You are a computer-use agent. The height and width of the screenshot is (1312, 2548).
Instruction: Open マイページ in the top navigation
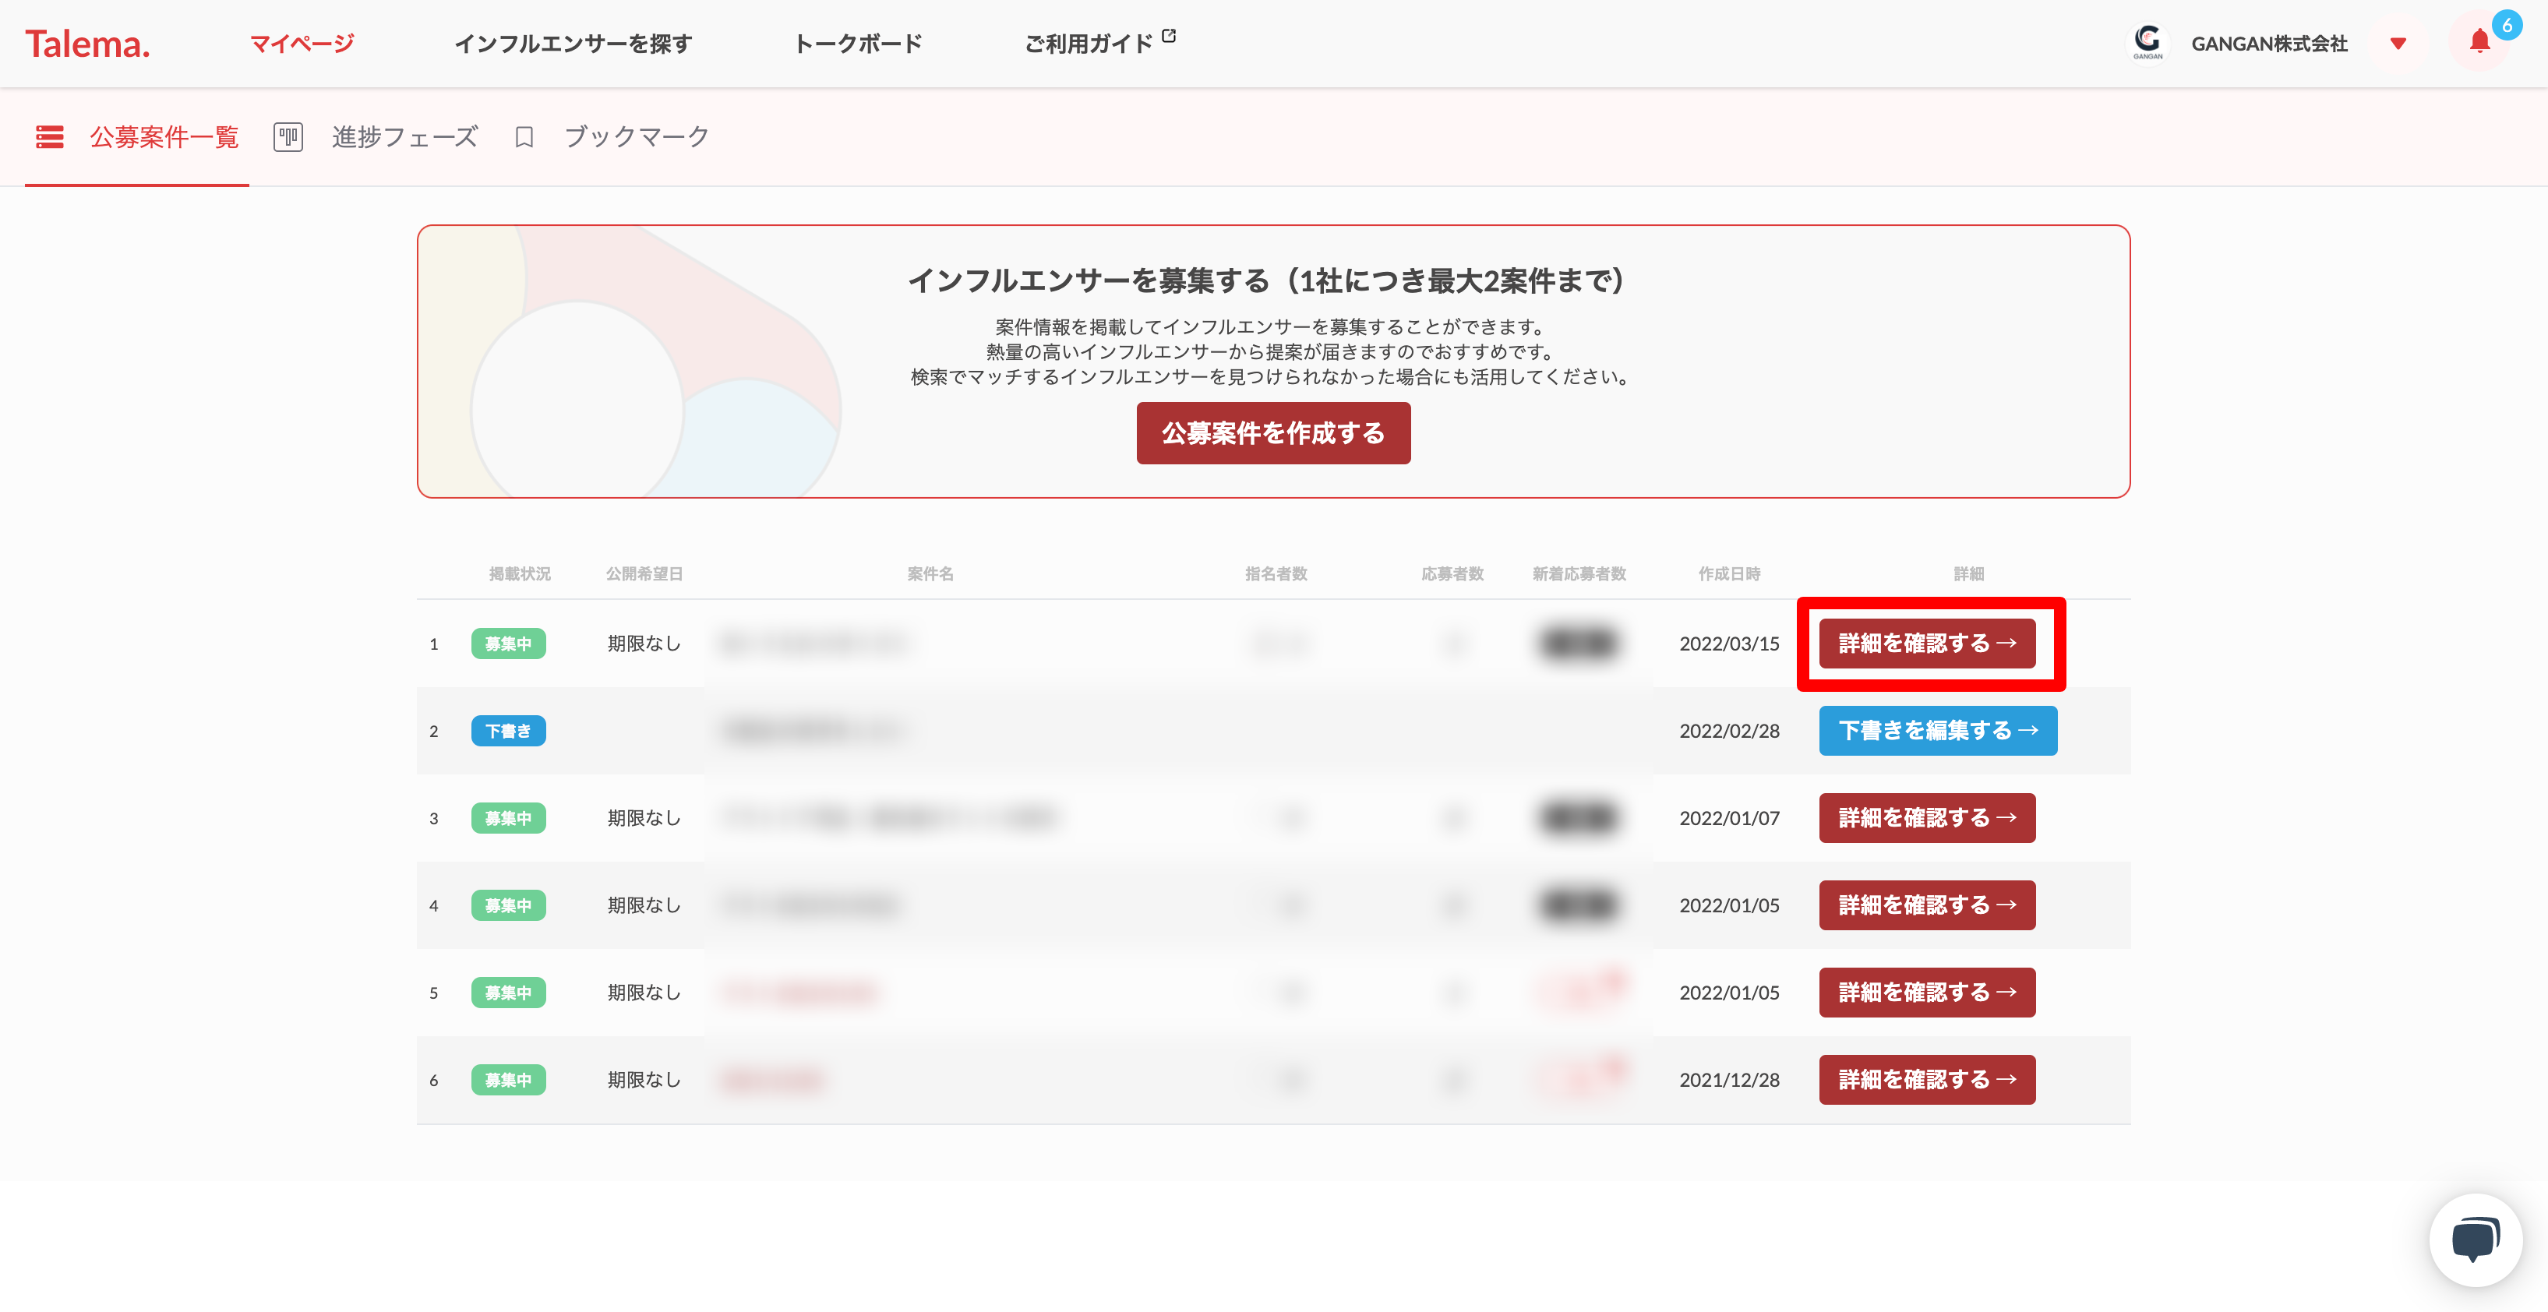[x=302, y=44]
